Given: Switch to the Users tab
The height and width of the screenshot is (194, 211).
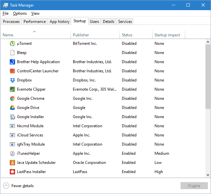Looking at the screenshot, I should [x=94, y=22].
